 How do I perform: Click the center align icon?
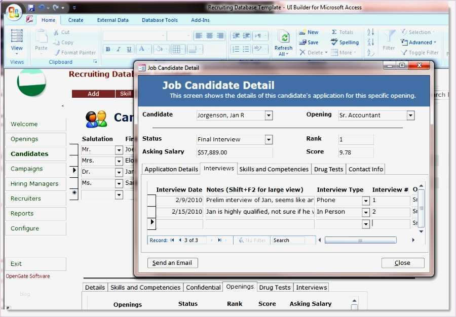(209, 36)
